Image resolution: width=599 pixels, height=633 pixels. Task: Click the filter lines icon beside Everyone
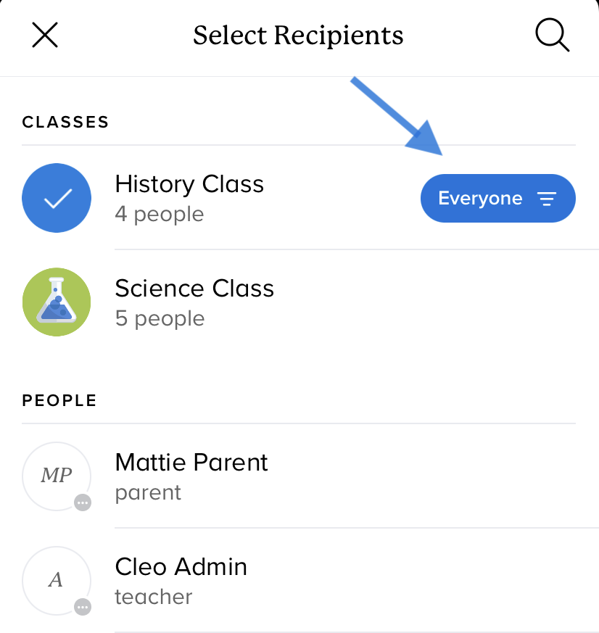[546, 199]
